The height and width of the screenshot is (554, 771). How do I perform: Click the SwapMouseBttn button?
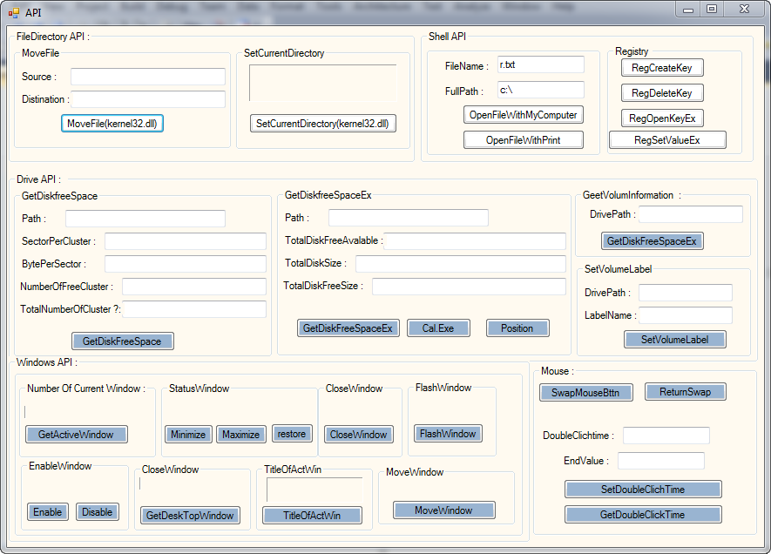tap(585, 393)
